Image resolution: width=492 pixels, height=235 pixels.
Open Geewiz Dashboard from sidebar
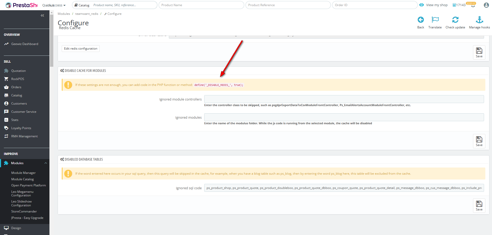(25, 44)
